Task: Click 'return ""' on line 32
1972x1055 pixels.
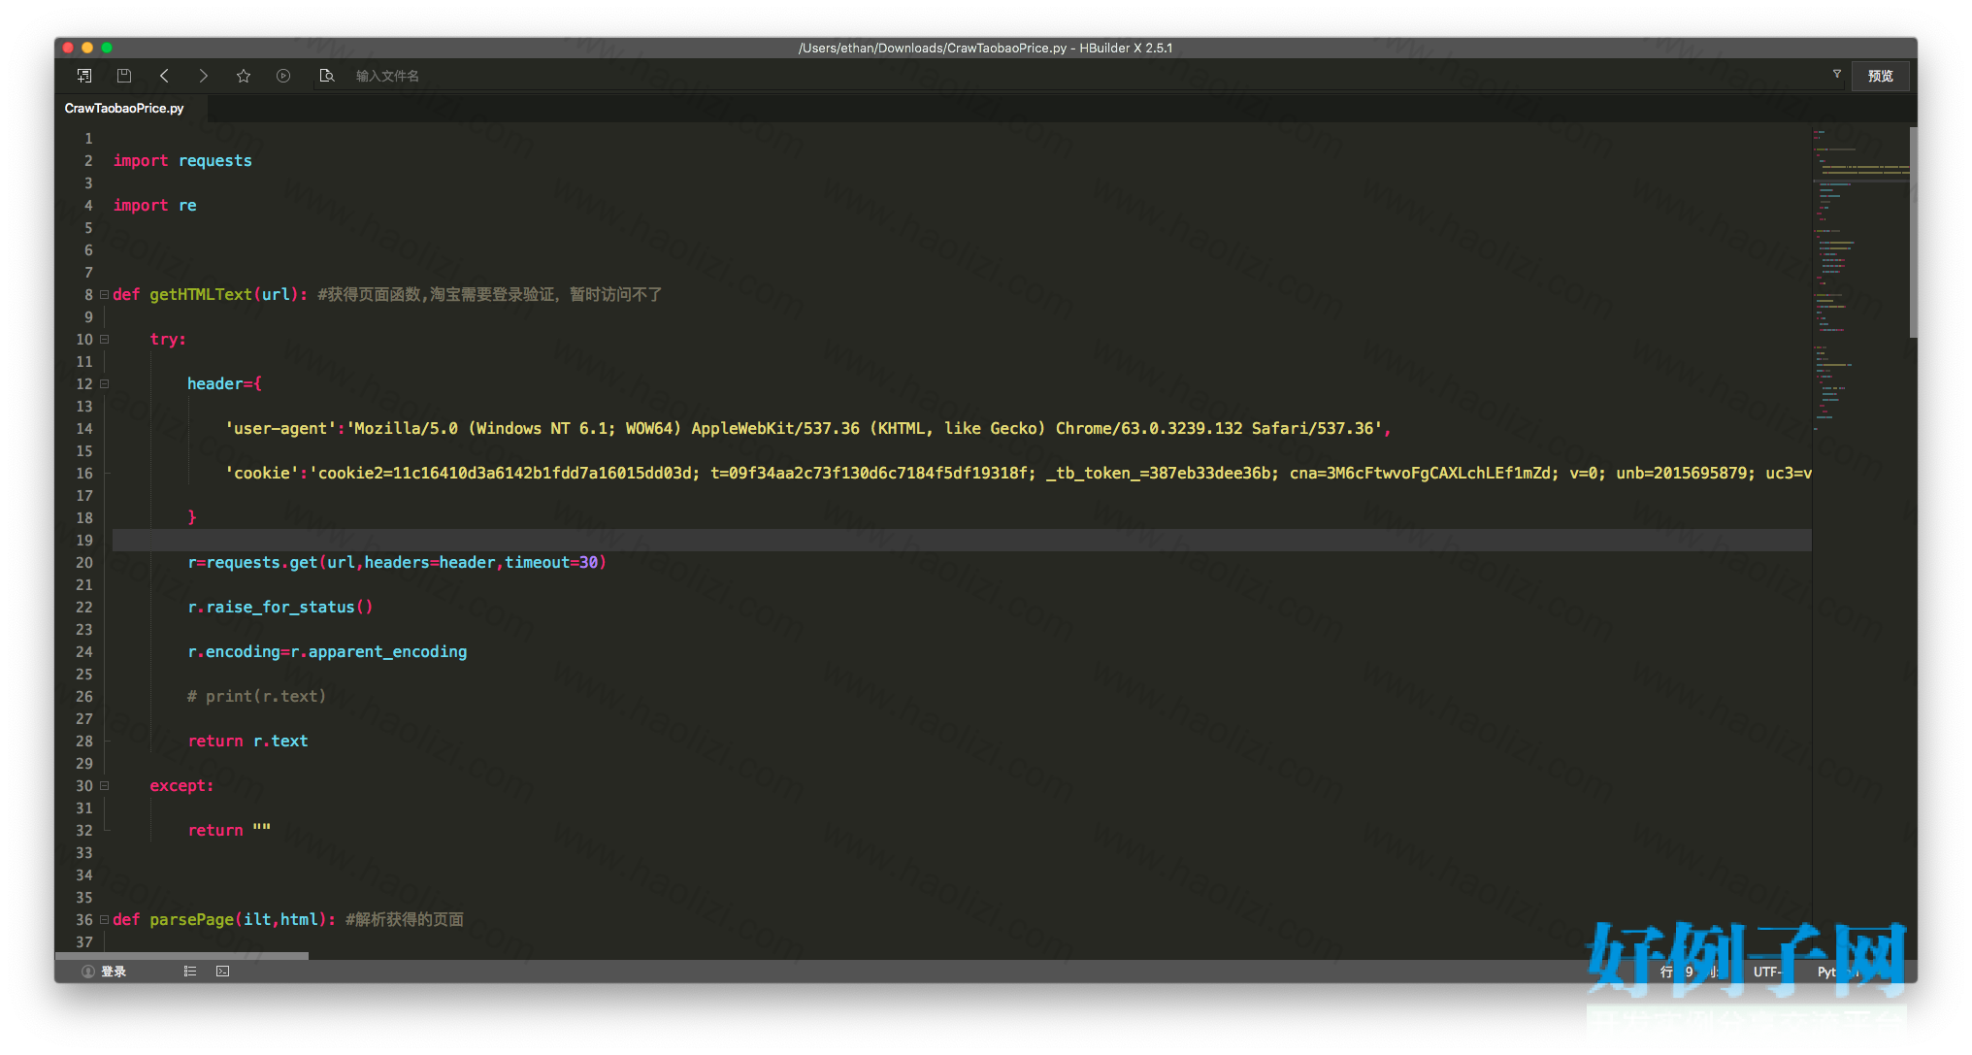Action: click(229, 830)
